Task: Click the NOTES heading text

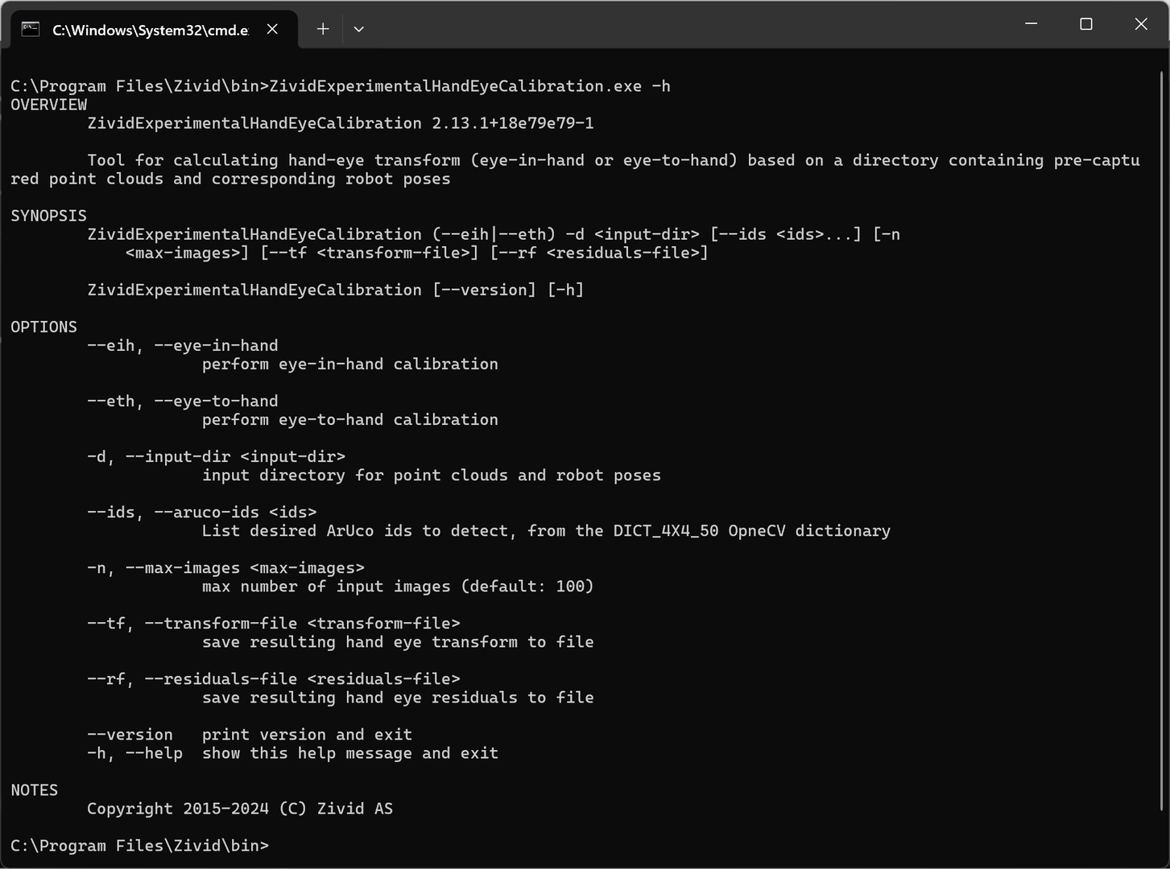Action: [35, 790]
